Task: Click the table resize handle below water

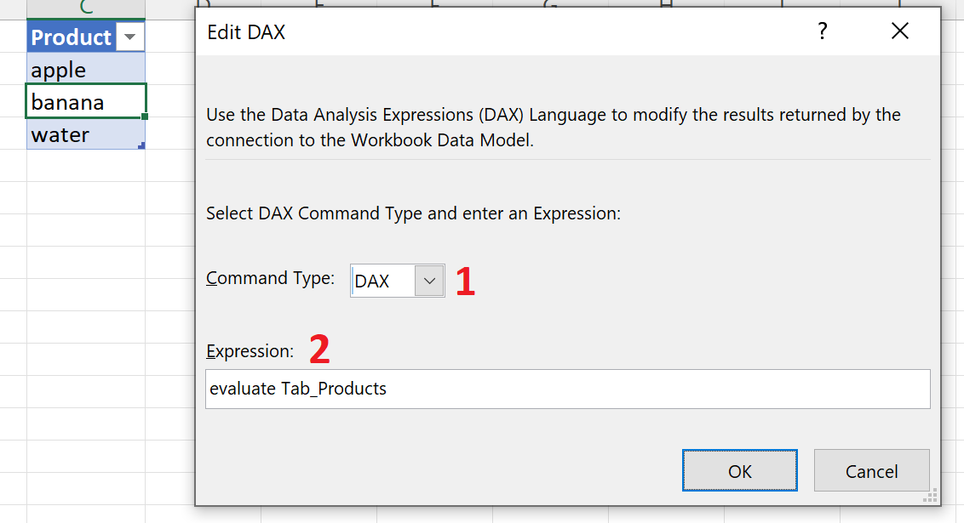Action: pos(141,146)
